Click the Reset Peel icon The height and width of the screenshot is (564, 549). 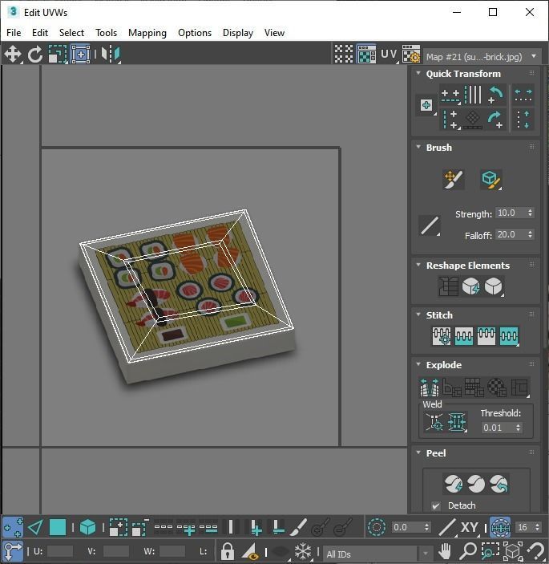(x=499, y=484)
